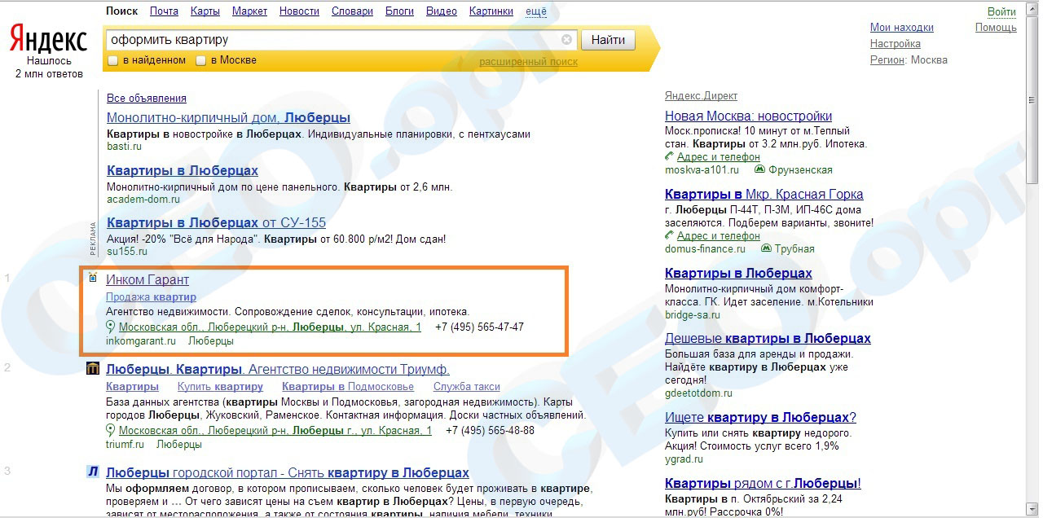This screenshot has width=1043, height=518.
Task: Click the triumf.ru domain text
Action: pyautogui.click(x=125, y=445)
